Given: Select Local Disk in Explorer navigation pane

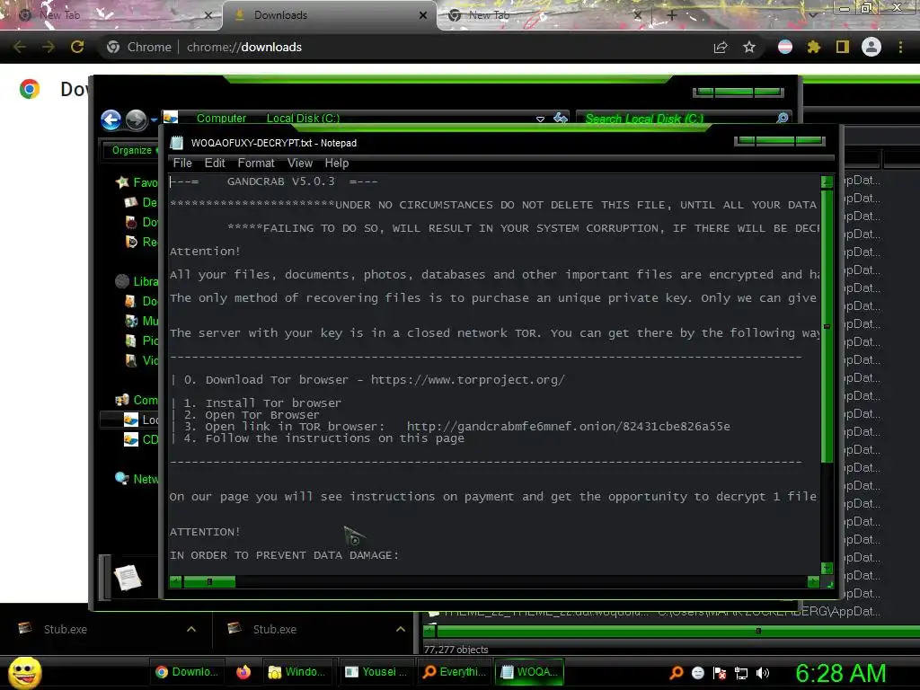Looking at the screenshot, I should pyautogui.click(x=141, y=420).
